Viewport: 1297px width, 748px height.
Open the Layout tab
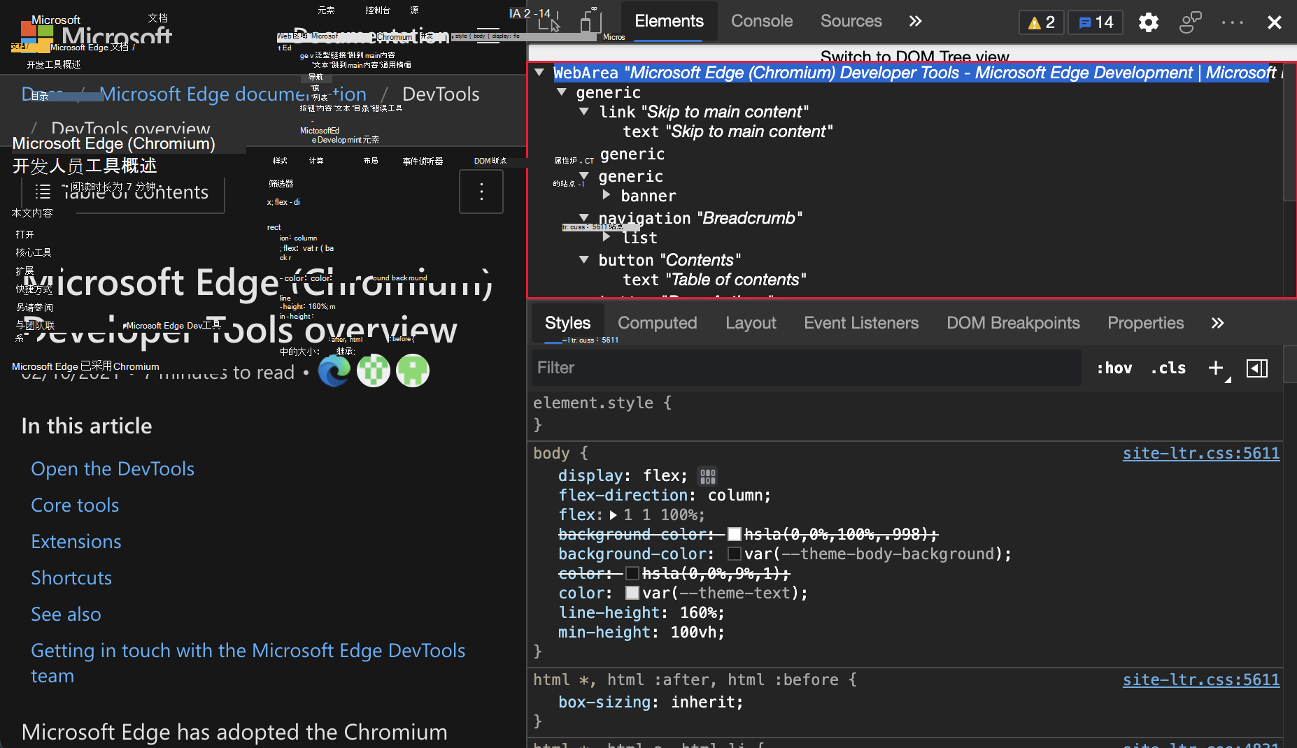click(x=751, y=323)
